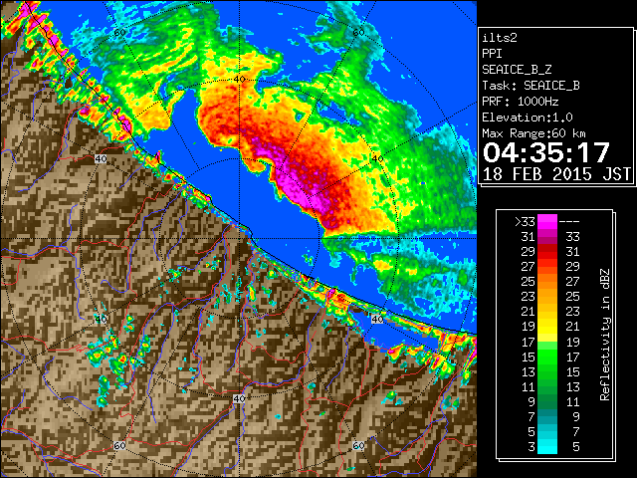Select the 'Elevation:1.0' text
The height and width of the screenshot is (478, 637).
[x=528, y=118]
